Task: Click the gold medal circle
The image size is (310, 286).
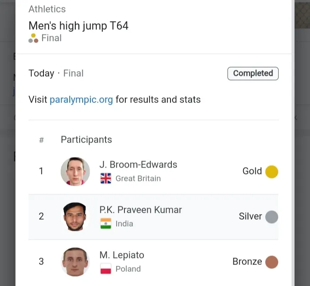Action: tap(272, 172)
